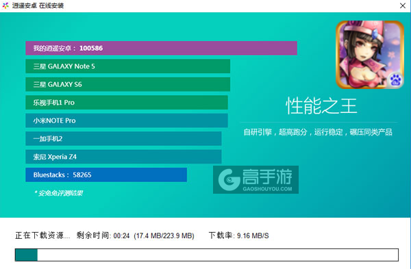Click the 逍遥安卓 在线安装 window title
Viewport: 411px width, 269px height.
[38, 5]
